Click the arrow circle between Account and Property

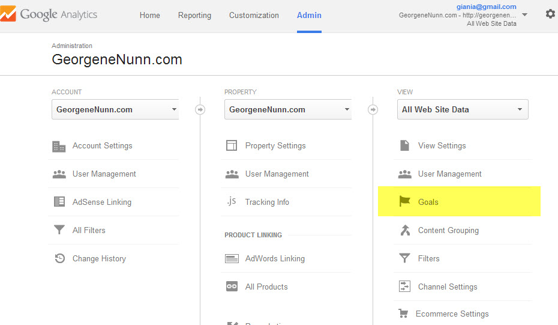click(200, 109)
